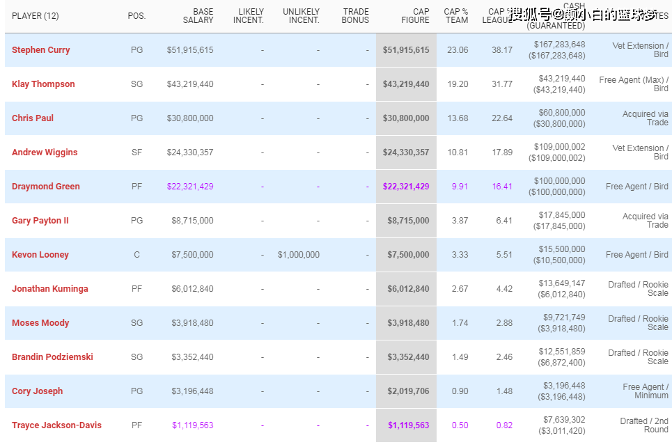Select Klay Thompson's cap figure $43,219,440
This screenshot has height=447, width=672.
406,84
